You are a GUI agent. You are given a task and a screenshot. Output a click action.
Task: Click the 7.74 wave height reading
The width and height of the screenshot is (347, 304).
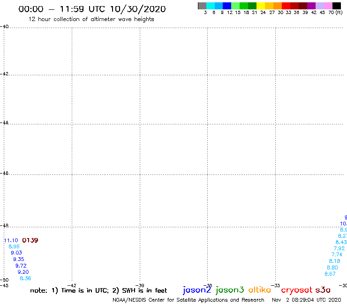pyautogui.click(x=337, y=254)
